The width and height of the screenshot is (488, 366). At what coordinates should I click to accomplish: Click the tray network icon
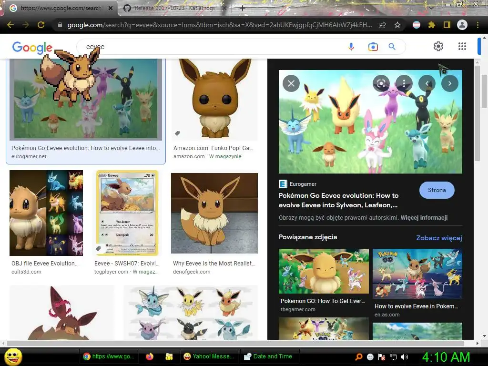click(x=393, y=357)
